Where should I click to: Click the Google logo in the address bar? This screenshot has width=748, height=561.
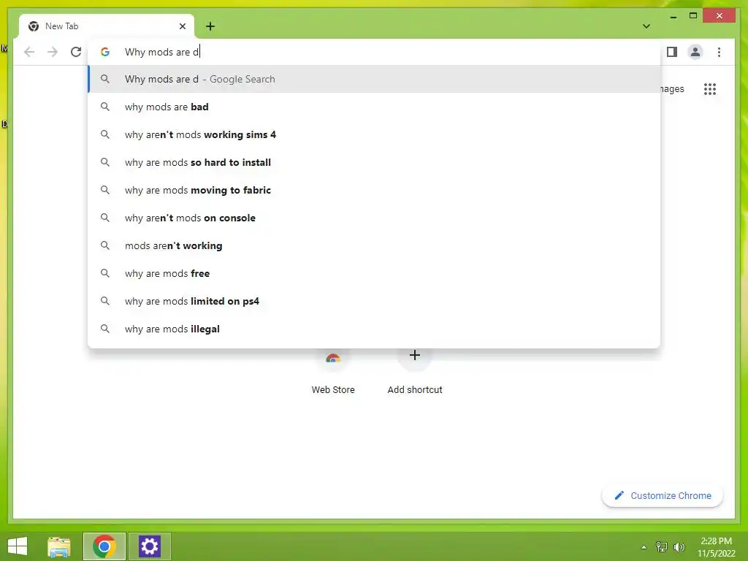[105, 52]
